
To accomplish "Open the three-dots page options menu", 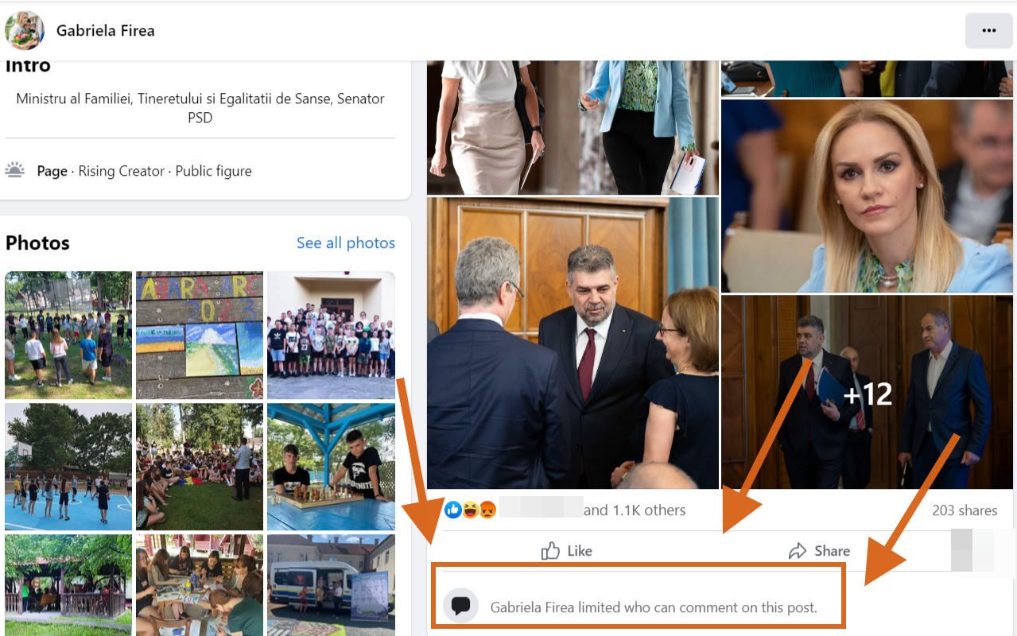I will click(988, 31).
